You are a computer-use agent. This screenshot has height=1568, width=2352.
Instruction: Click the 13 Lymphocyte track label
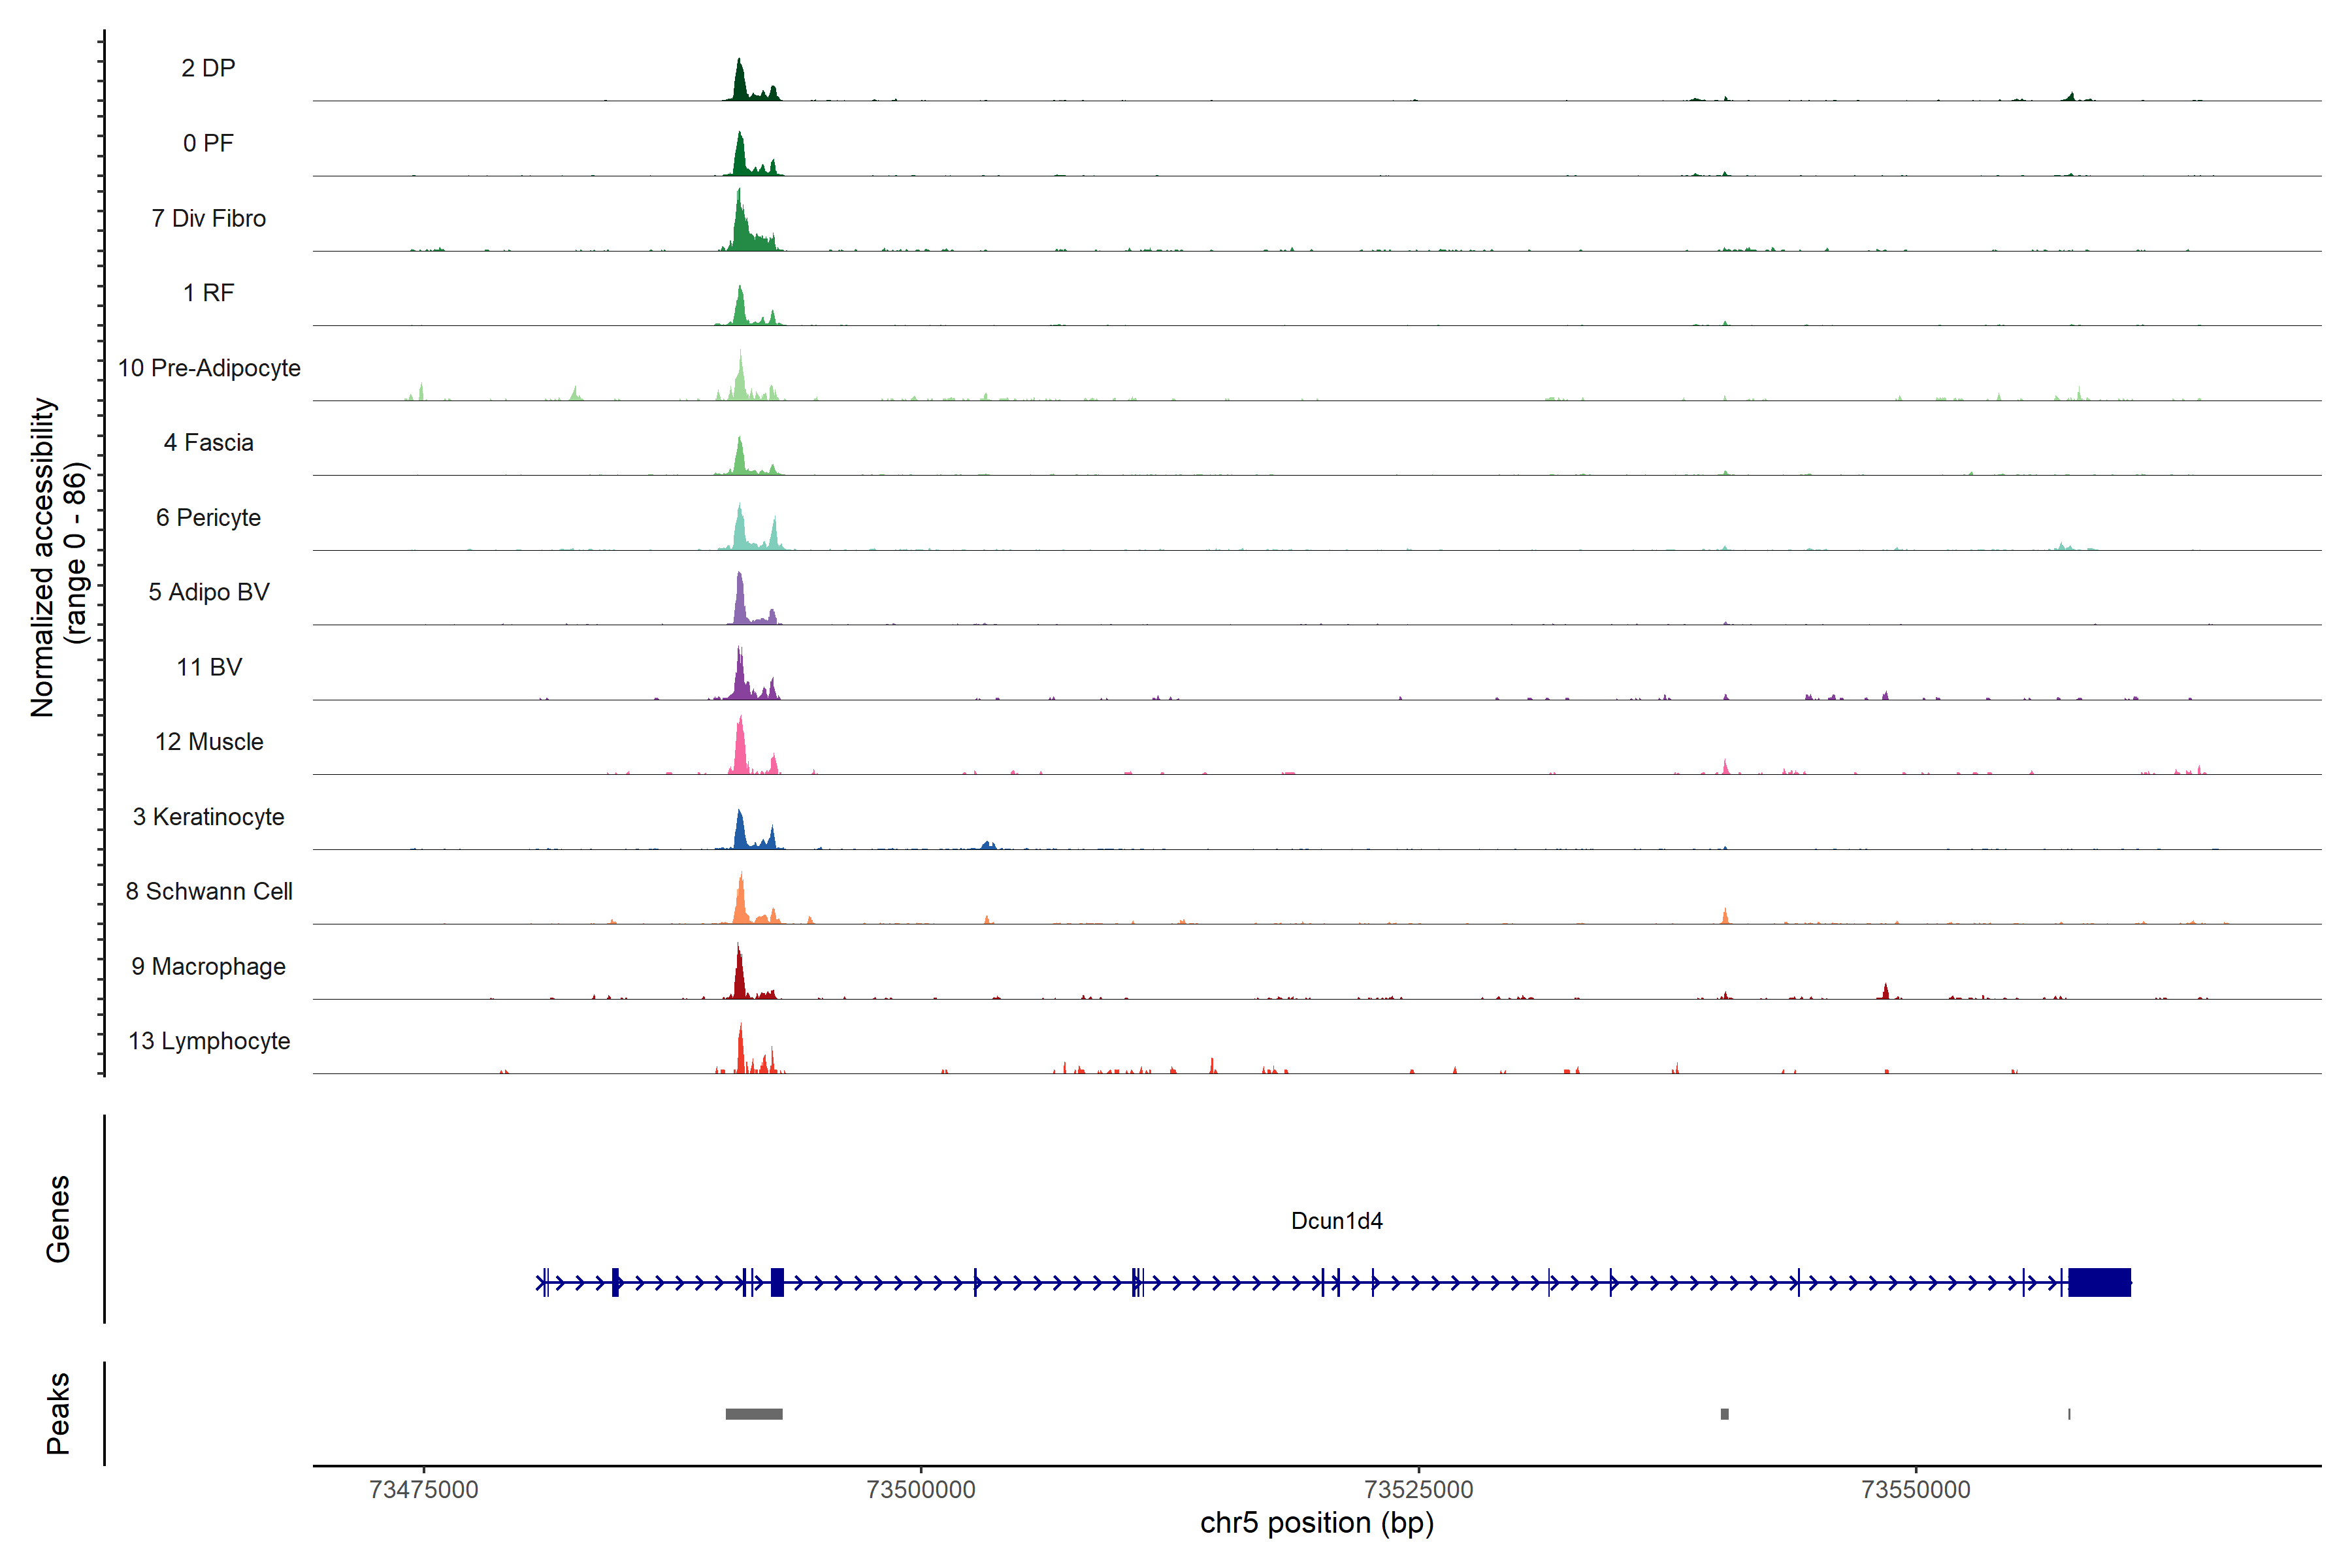click(x=209, y=1041)
